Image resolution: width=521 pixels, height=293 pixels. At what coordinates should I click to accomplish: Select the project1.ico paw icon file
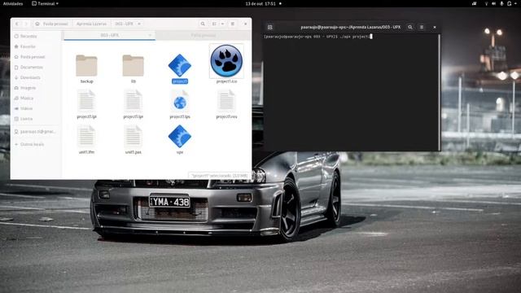tap(226, 63)
